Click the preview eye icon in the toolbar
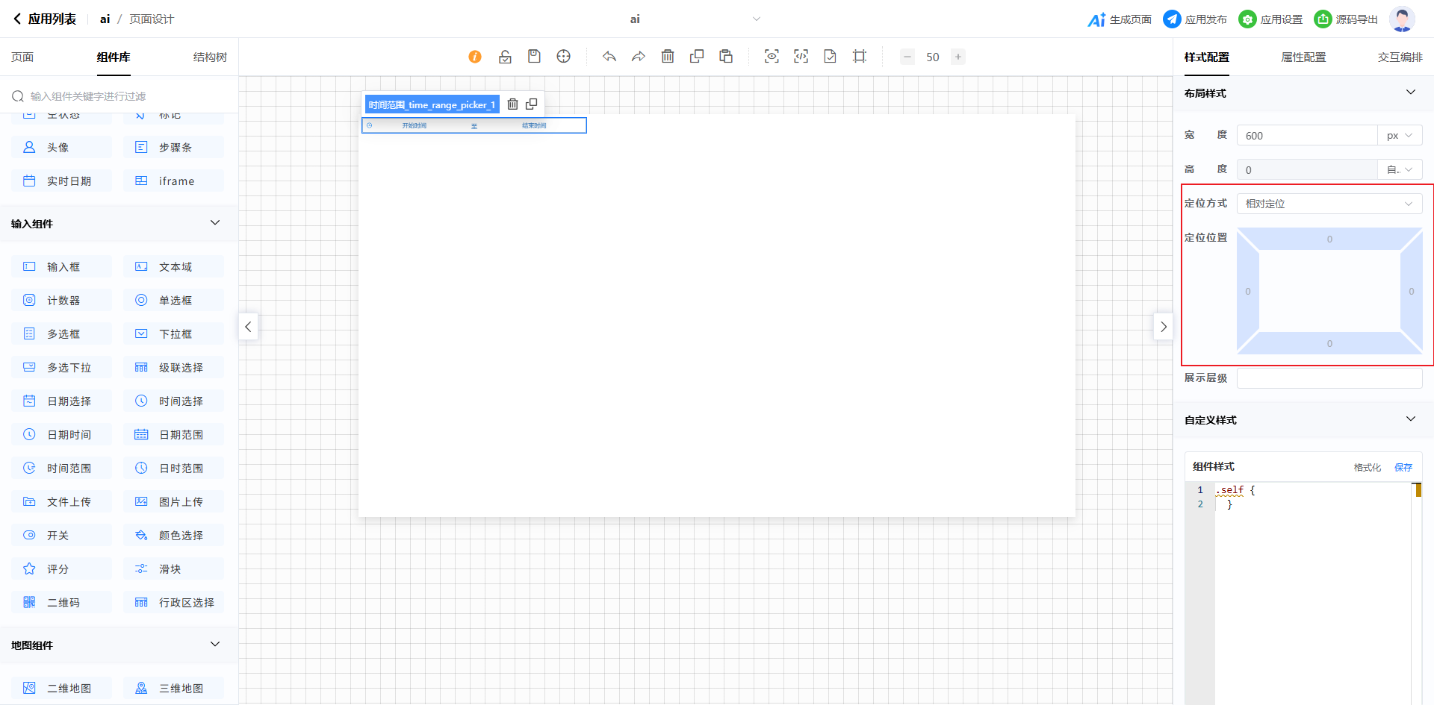This screenshot has height=705, width=1434. click(772, 57)
